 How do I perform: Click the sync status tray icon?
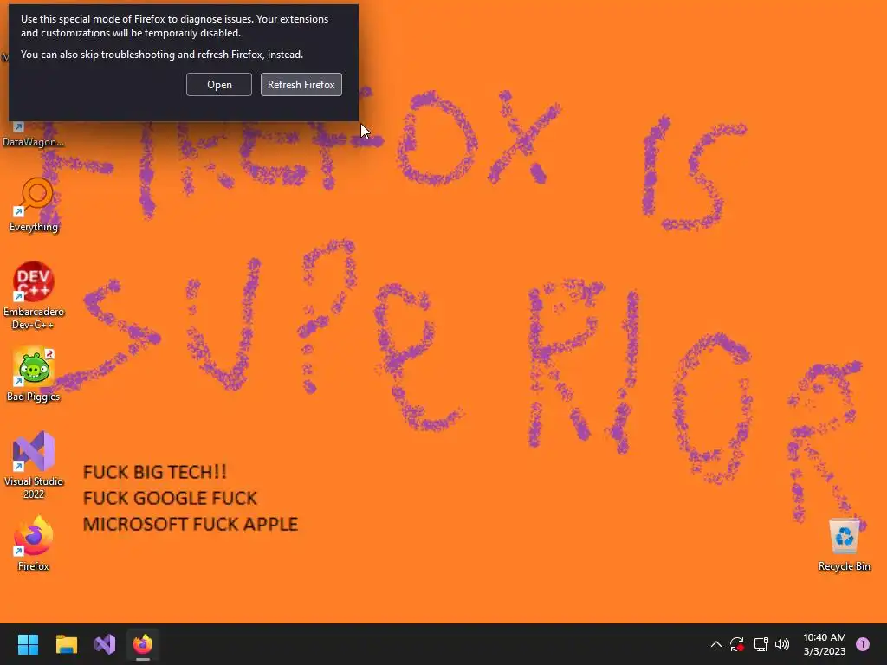(x=736, y=644)
